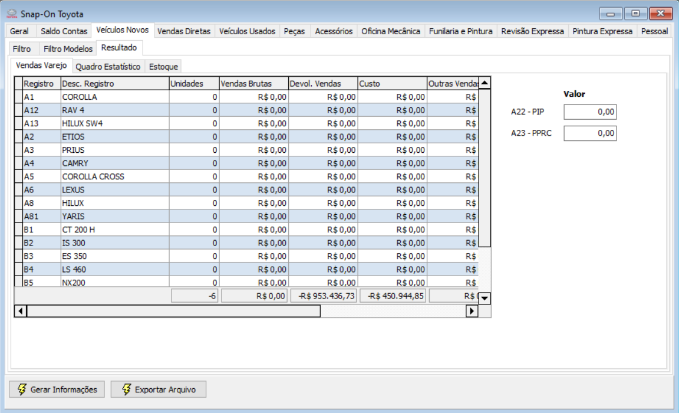The width and height of the screenshot is (679, 413).
Task: Switch to the Estoque tab
Action: tap(163, 66)
